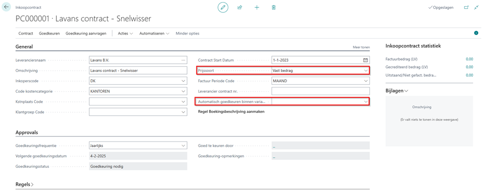
Task: Open Kstnplaats Code dropdown
Action: tap(183, 101)
